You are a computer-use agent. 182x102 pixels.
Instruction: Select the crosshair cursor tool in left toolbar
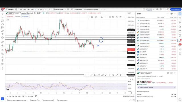[3, 14]
